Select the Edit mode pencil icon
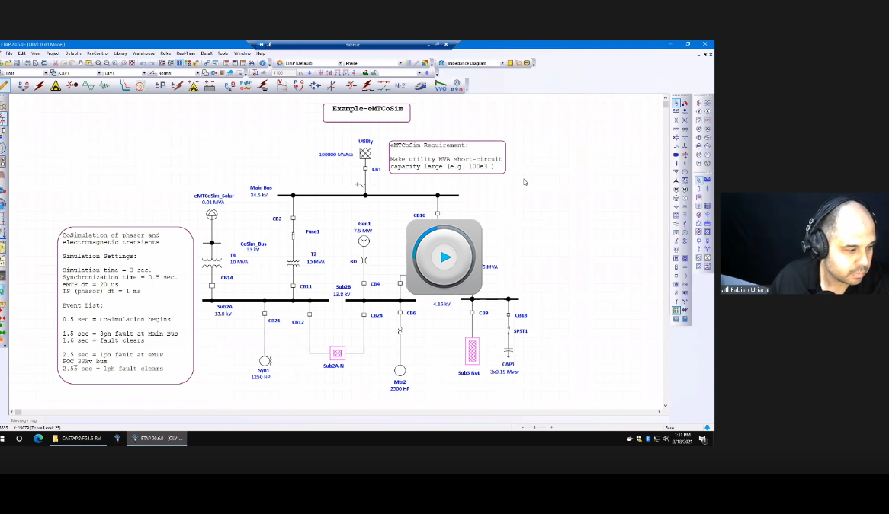This screenshot has width=889, height=514. click(5, 86)
